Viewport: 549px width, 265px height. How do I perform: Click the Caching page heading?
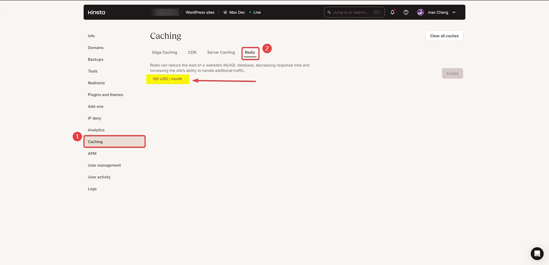pos(165,36)
